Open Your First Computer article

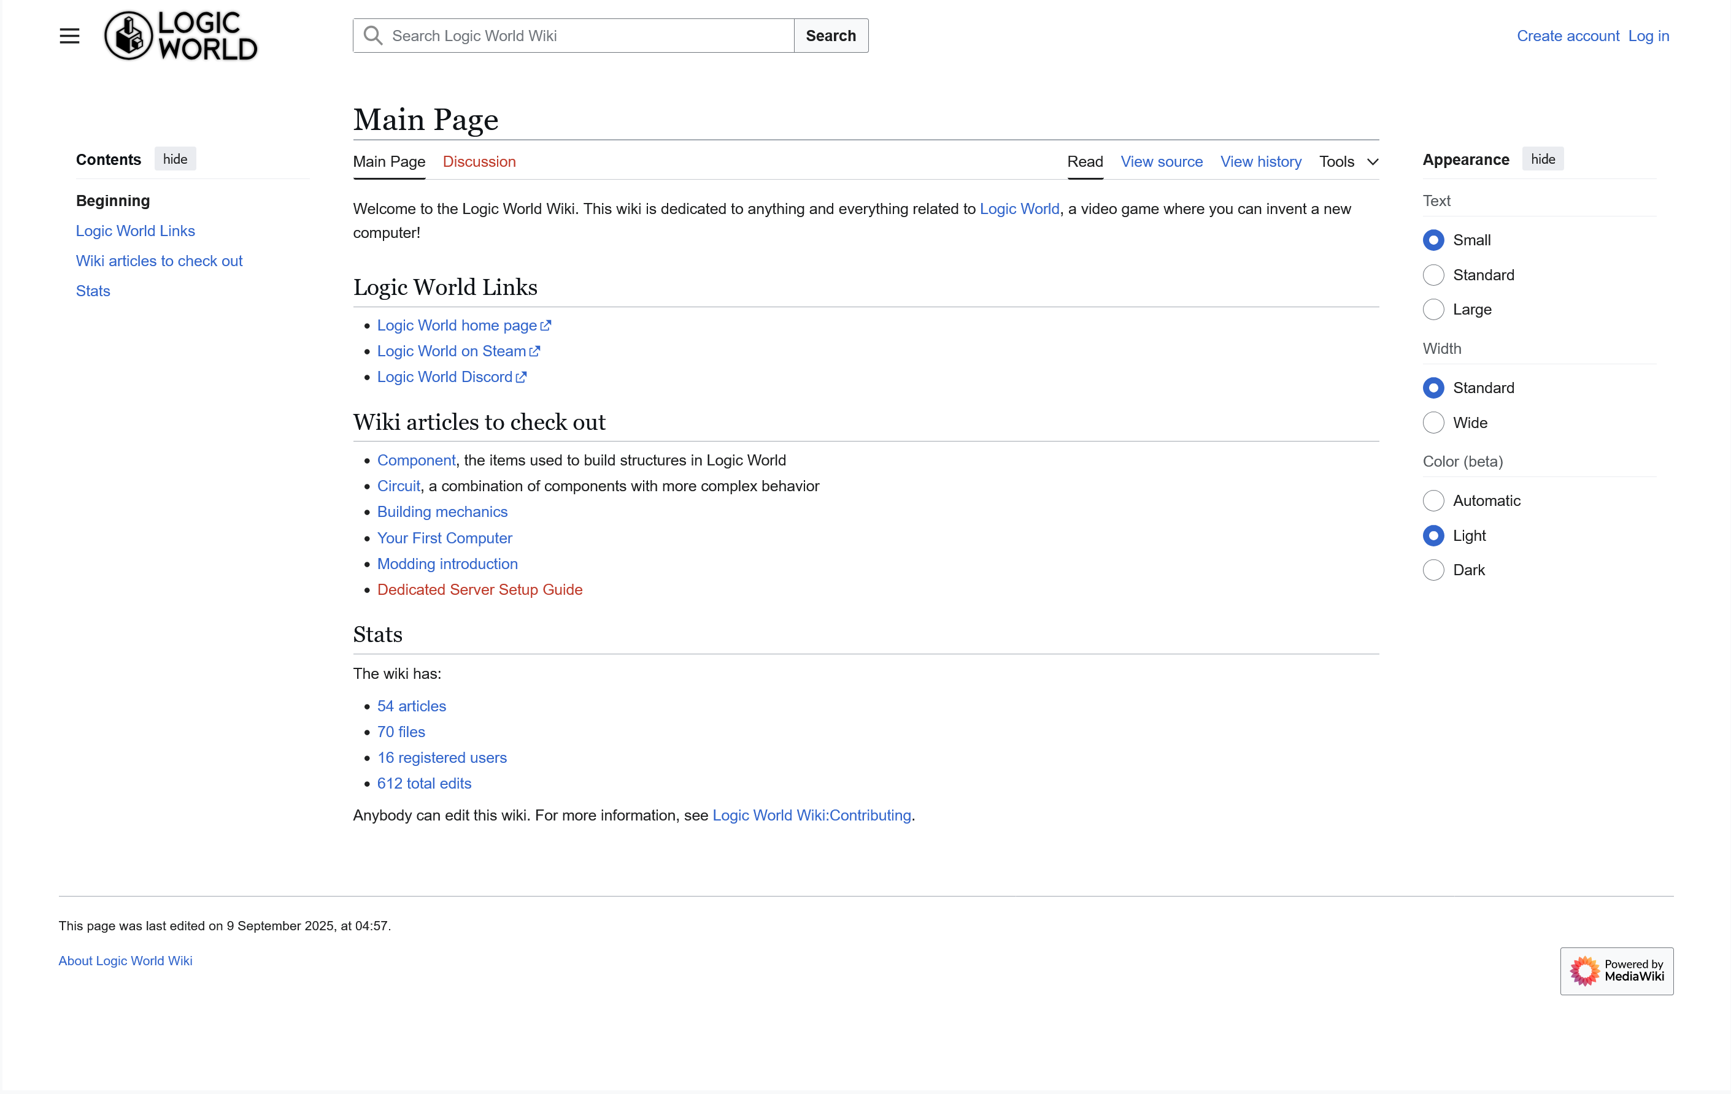pyautogui.click(x=444, y=538)
